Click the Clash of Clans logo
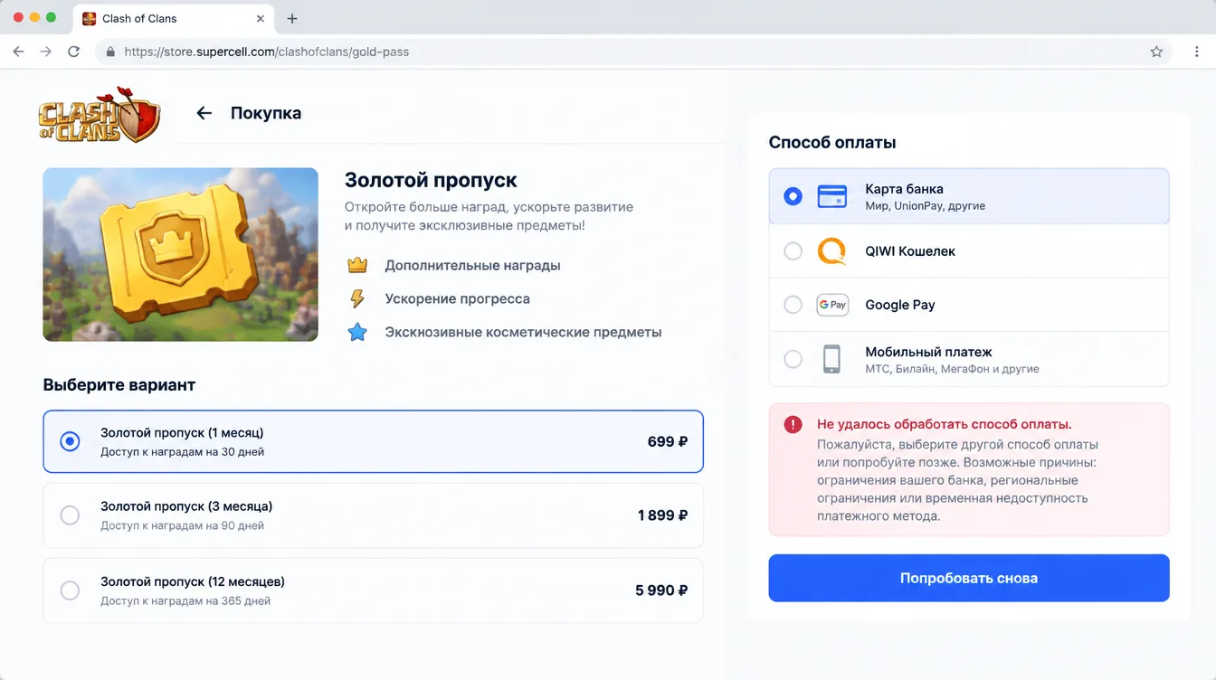This screenshot has width=1216, height=680. coord(99,115)
